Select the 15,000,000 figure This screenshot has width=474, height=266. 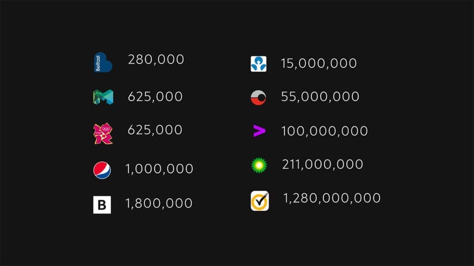coord(319,63)
